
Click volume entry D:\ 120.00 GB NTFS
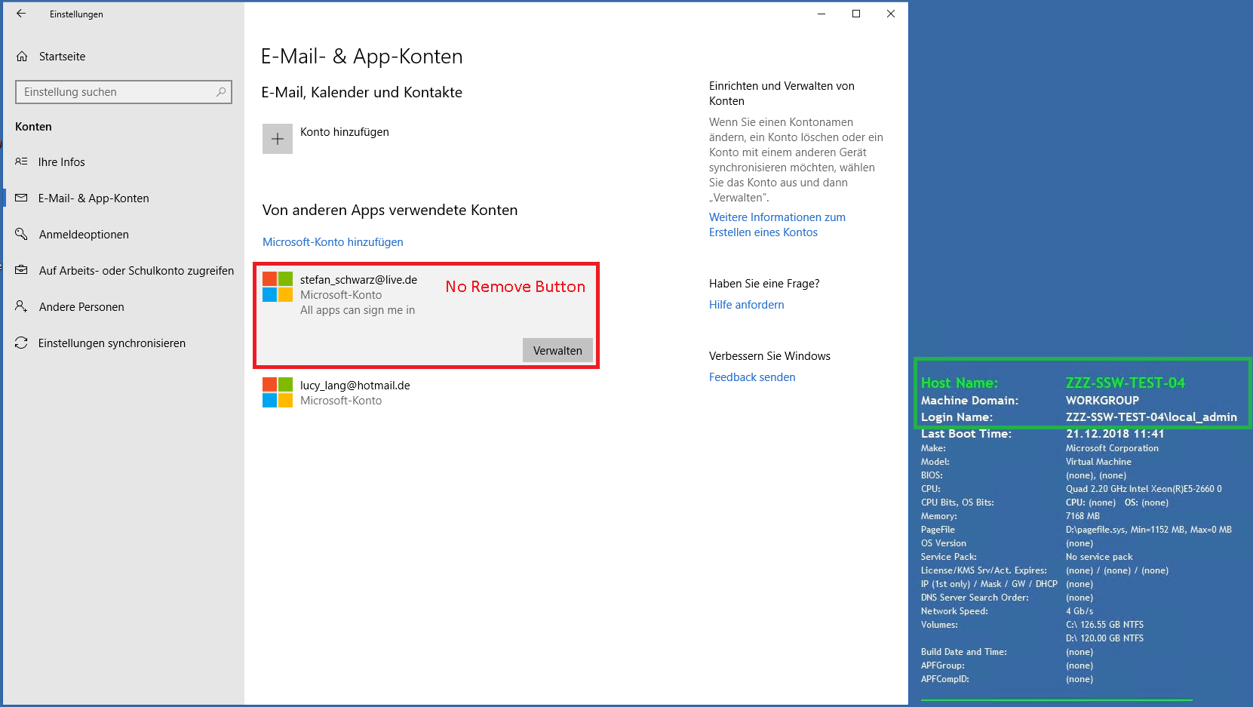(1104, 638)
